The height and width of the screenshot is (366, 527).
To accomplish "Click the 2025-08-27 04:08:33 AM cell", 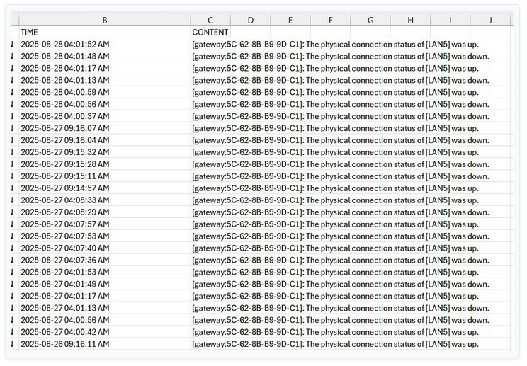I will point(105,200).
